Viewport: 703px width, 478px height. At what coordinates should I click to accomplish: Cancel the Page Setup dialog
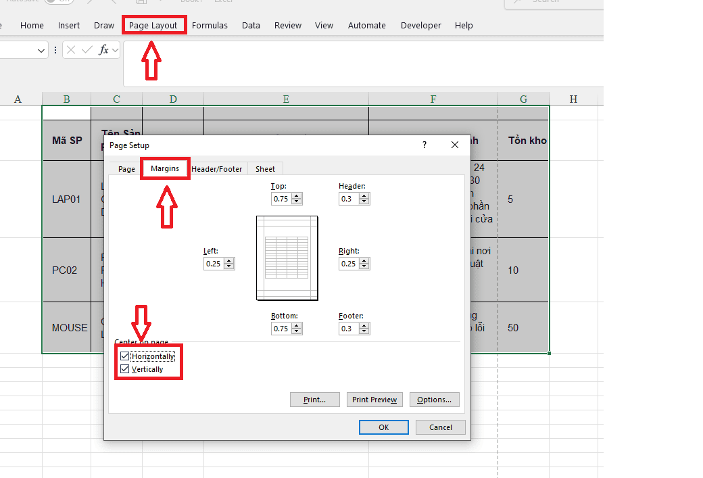(441, 427)
